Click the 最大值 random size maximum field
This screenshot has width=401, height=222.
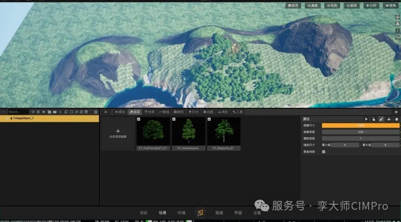pos(385,145)
